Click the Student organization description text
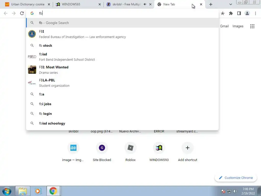The width and height of the screenshot is (261, 196). [x=54, y=85]
